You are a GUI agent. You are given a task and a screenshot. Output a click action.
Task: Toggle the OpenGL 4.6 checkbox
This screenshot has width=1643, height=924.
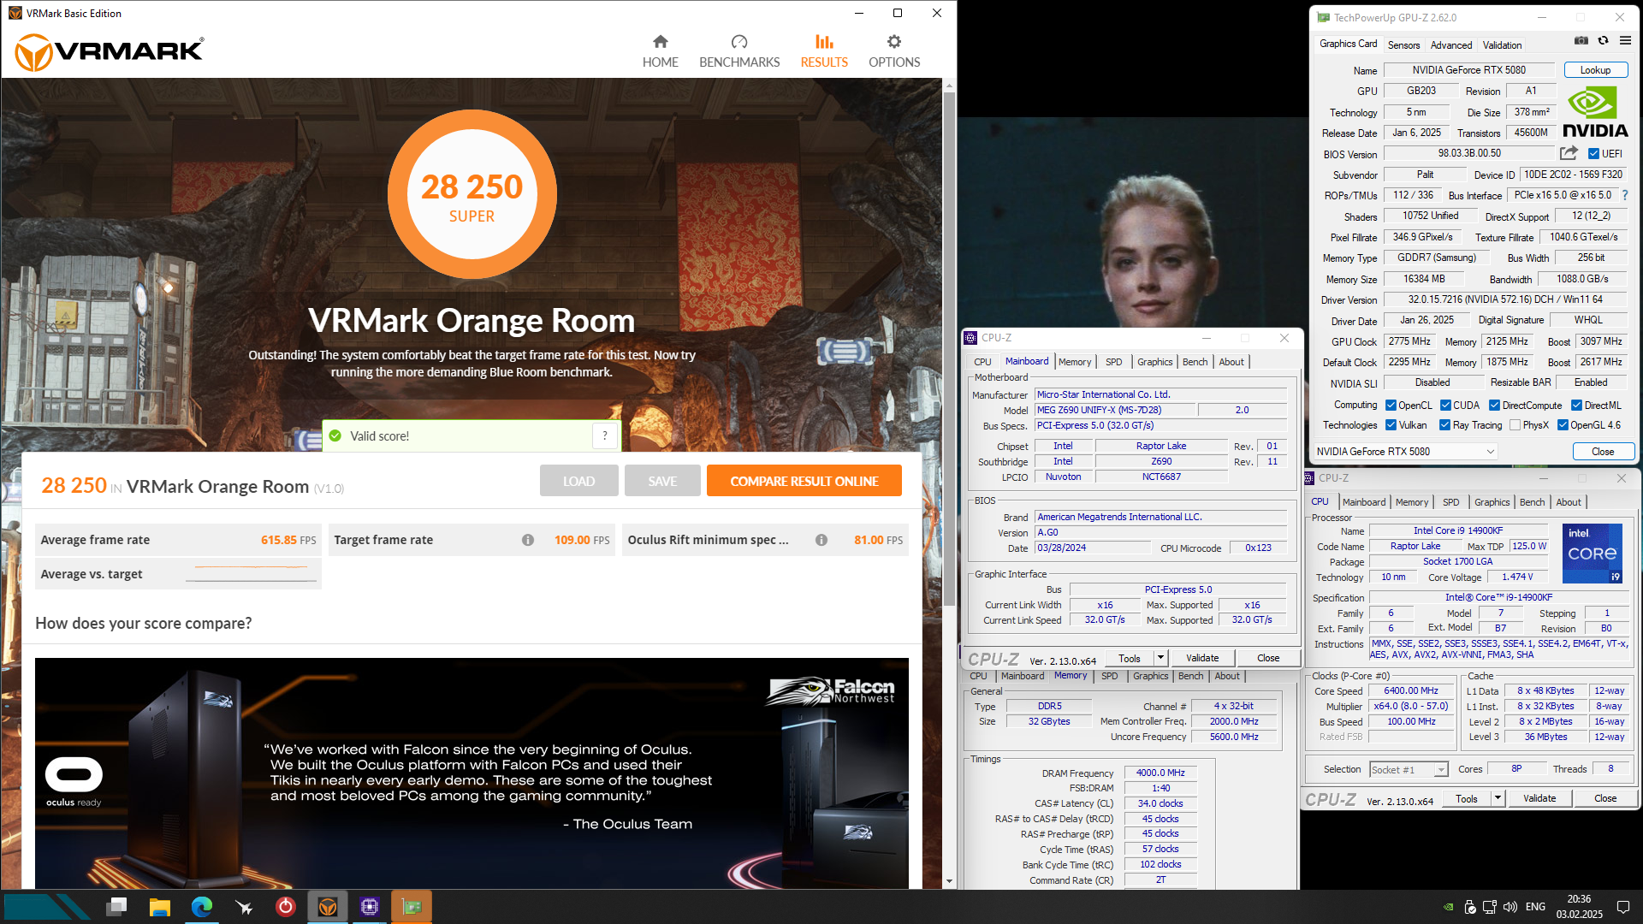(1563, 425)
